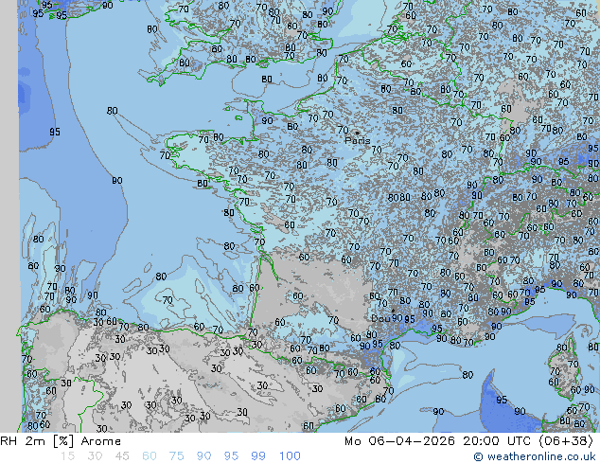The image size is (600, 464).
Task: Click legend value 75
Action: click(176, 456)
